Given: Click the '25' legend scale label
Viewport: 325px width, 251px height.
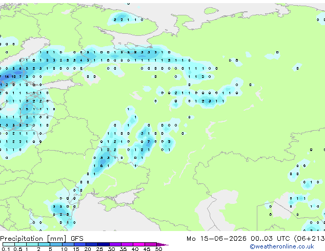Looking at the screenshot, I should click(x=99, y=249).
